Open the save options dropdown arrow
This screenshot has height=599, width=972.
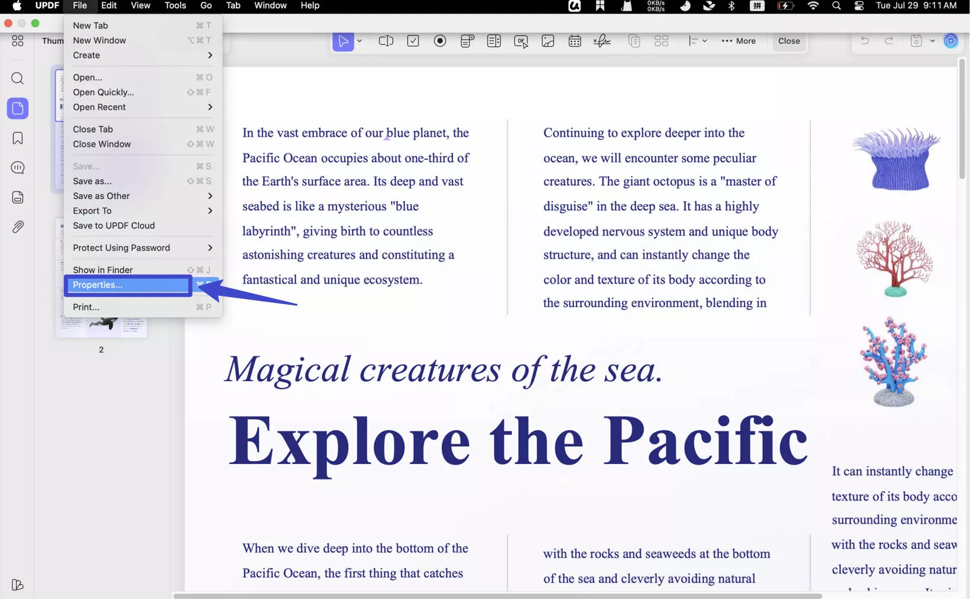click(932, 41)
